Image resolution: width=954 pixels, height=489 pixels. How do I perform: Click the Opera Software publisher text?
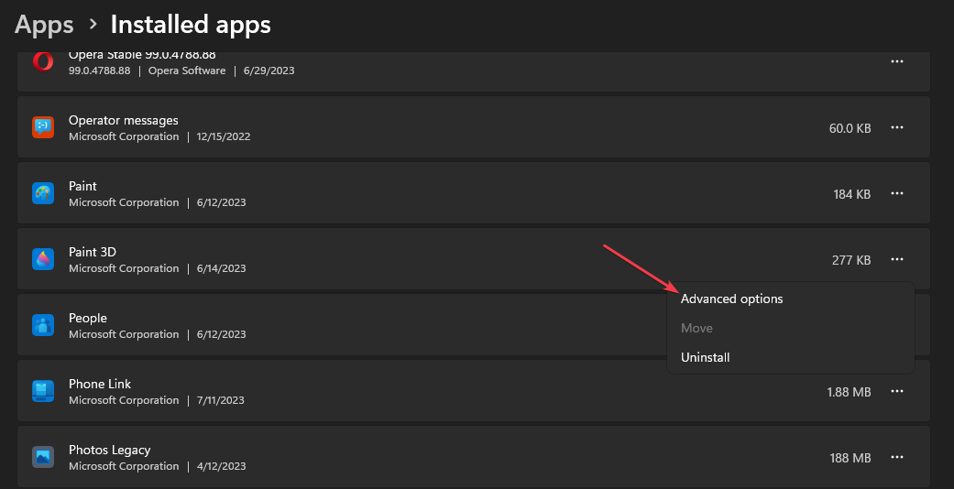click(187, 71)
